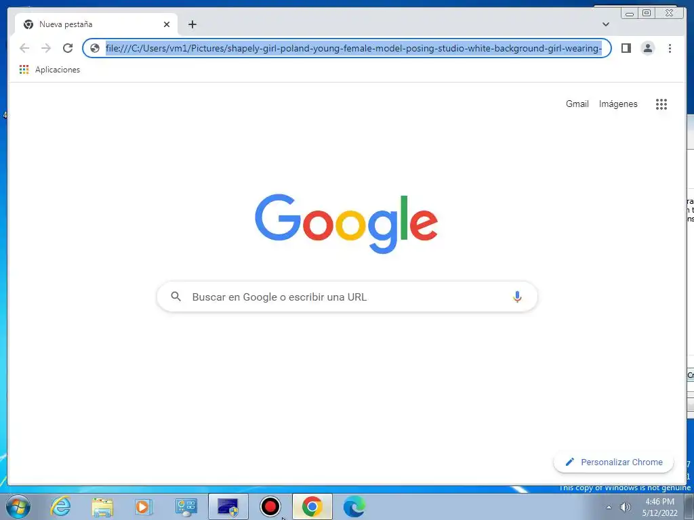Open the volume speaker tray icon

point(625,507)
